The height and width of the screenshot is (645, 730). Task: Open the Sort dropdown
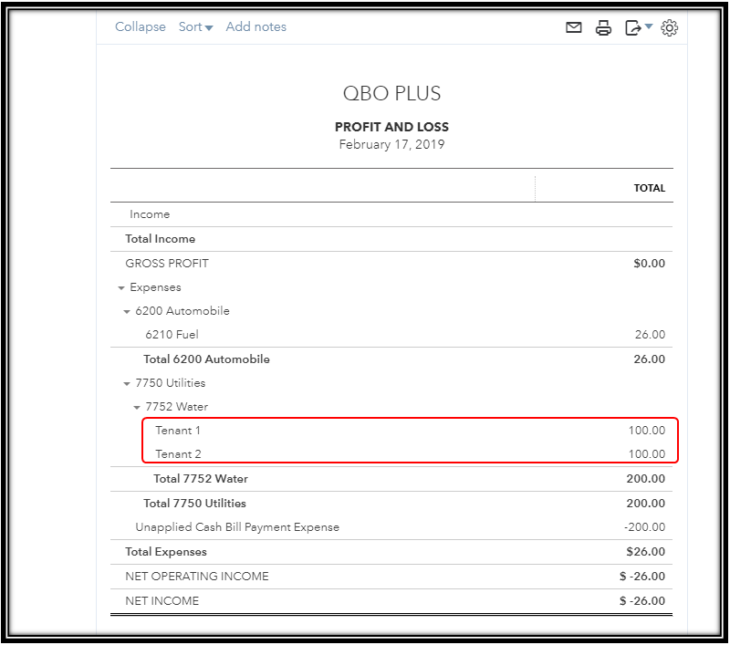[195, 27]
